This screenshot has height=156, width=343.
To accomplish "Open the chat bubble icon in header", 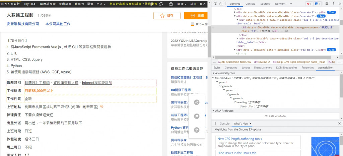I will (161, 4).
